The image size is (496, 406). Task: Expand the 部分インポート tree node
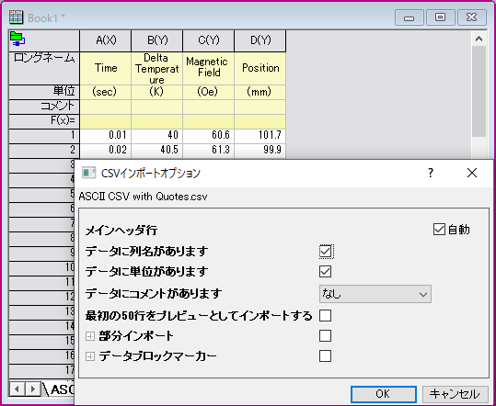pos(90,336)
